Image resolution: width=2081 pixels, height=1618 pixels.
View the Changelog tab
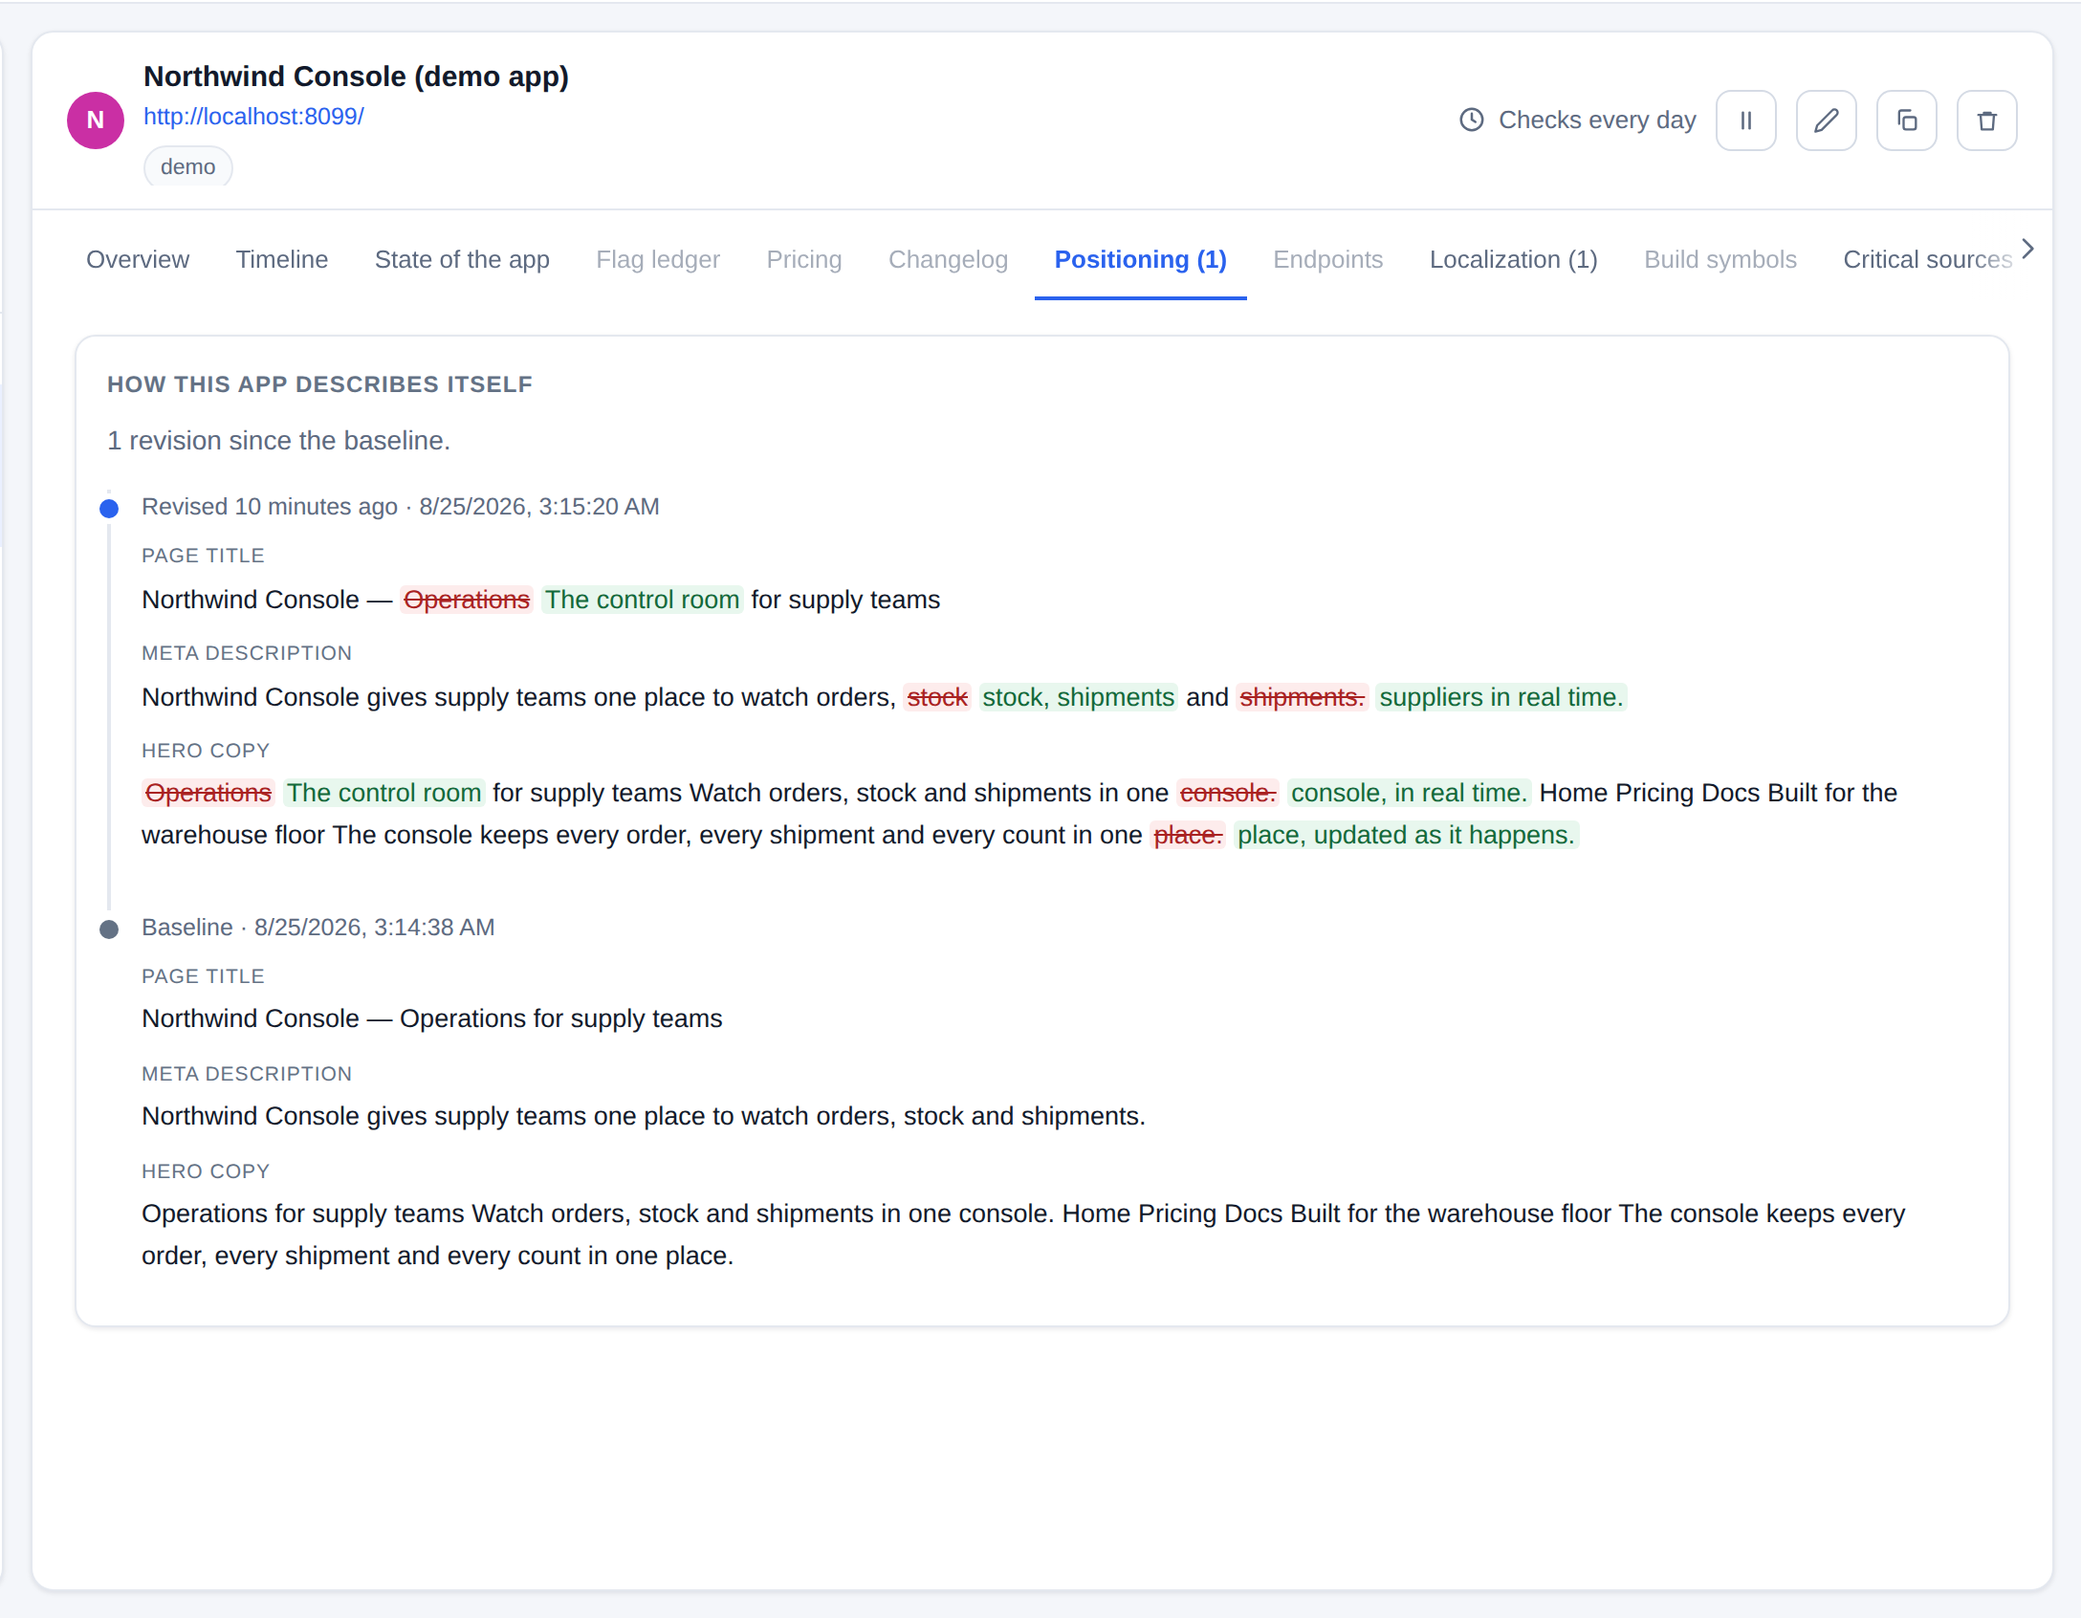coord(948,259)
